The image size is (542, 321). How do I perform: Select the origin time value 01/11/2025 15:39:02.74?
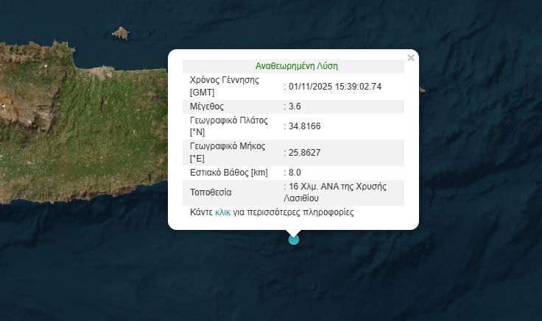pos(334,87)
